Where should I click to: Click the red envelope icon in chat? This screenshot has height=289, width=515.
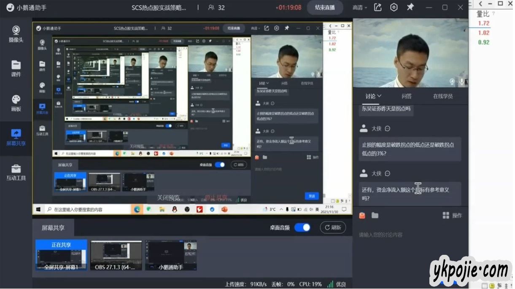[362, 216]
